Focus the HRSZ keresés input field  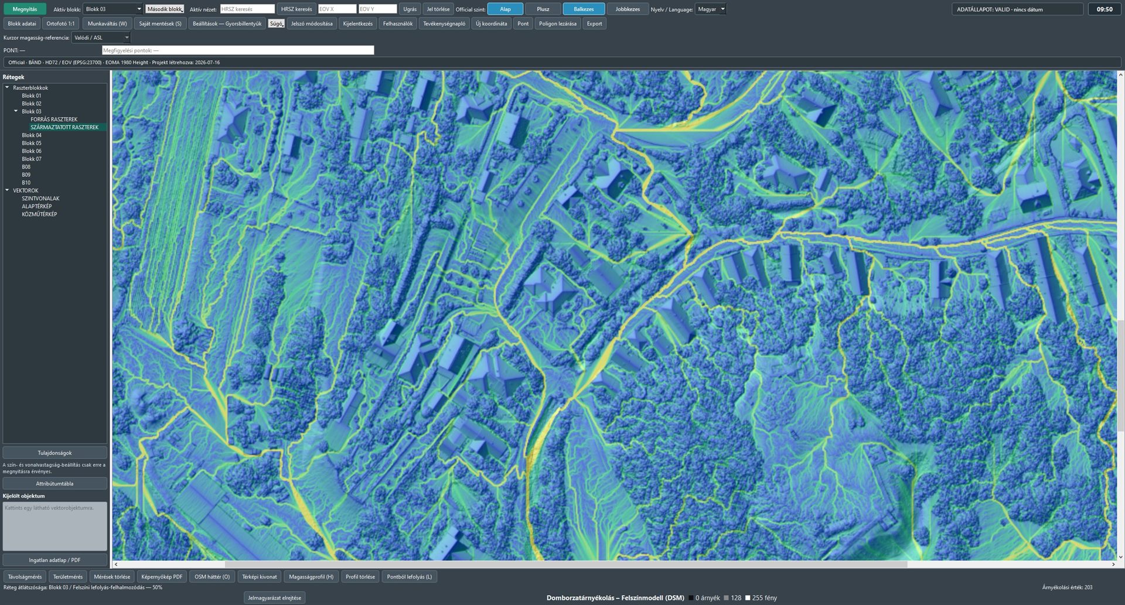point(247,9)
